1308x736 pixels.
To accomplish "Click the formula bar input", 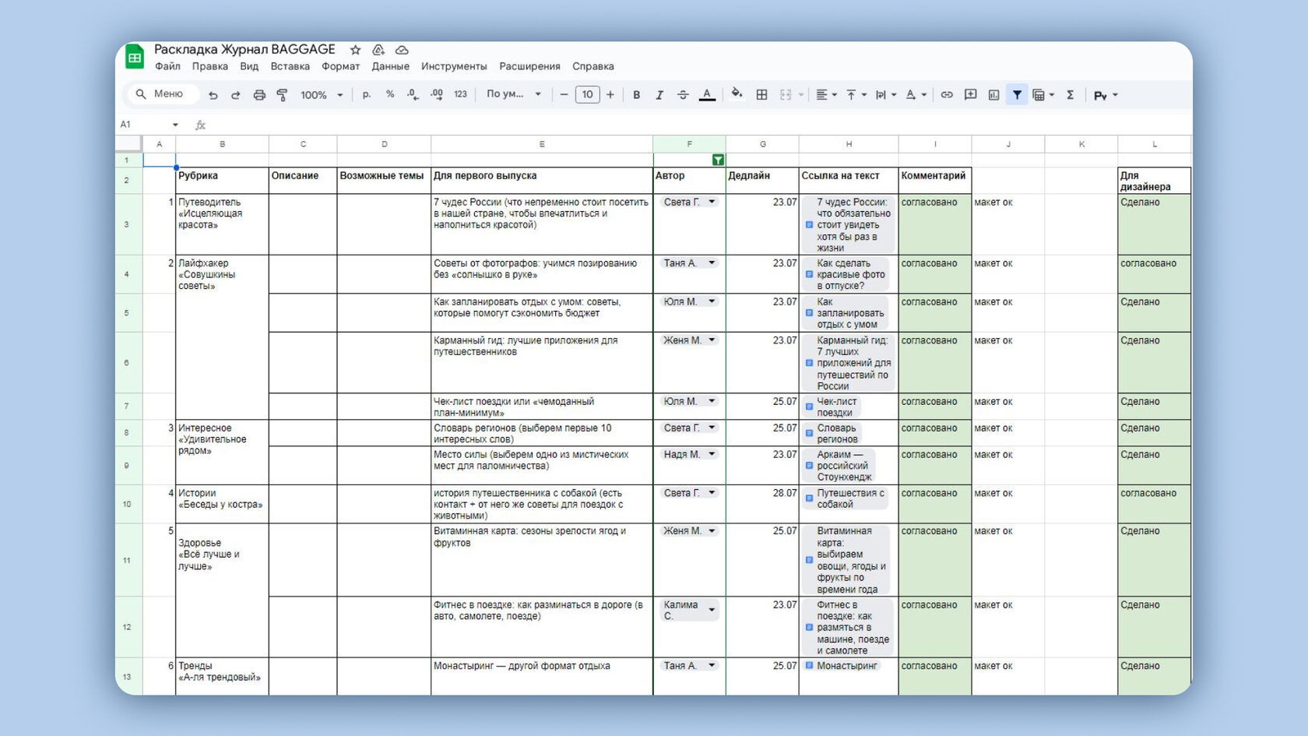I will (x=701, y=125).
